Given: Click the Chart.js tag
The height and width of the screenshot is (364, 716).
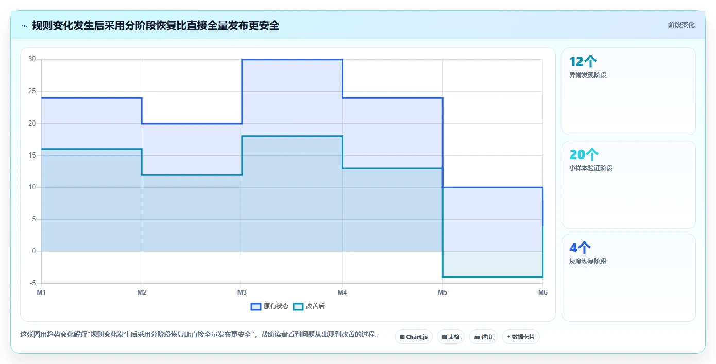Looking at the screenshot, I should pos(414,337).
